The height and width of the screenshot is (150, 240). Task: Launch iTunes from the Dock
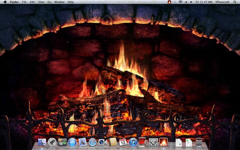[x=133, y=142]
